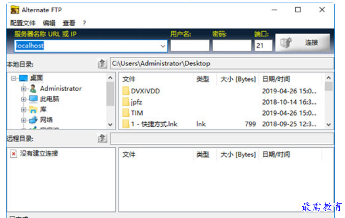Click the 此电脑 computer icon

coord(33,99)
